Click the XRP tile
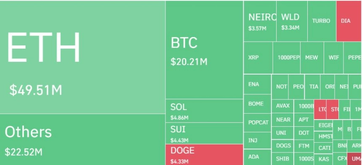This screenshot has width=362, height=165. pyautogui.click(x=258, y=58)
